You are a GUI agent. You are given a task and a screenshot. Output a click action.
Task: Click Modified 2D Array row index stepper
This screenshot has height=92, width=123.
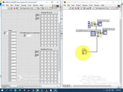coord(36,52)
